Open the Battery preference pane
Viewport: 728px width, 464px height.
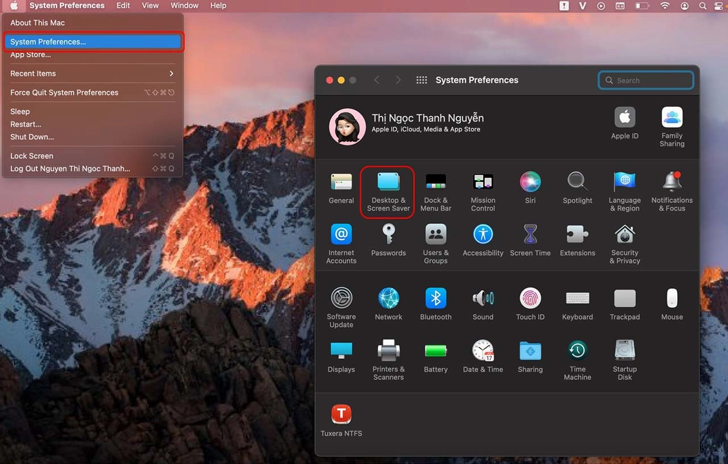pos(435,357)
